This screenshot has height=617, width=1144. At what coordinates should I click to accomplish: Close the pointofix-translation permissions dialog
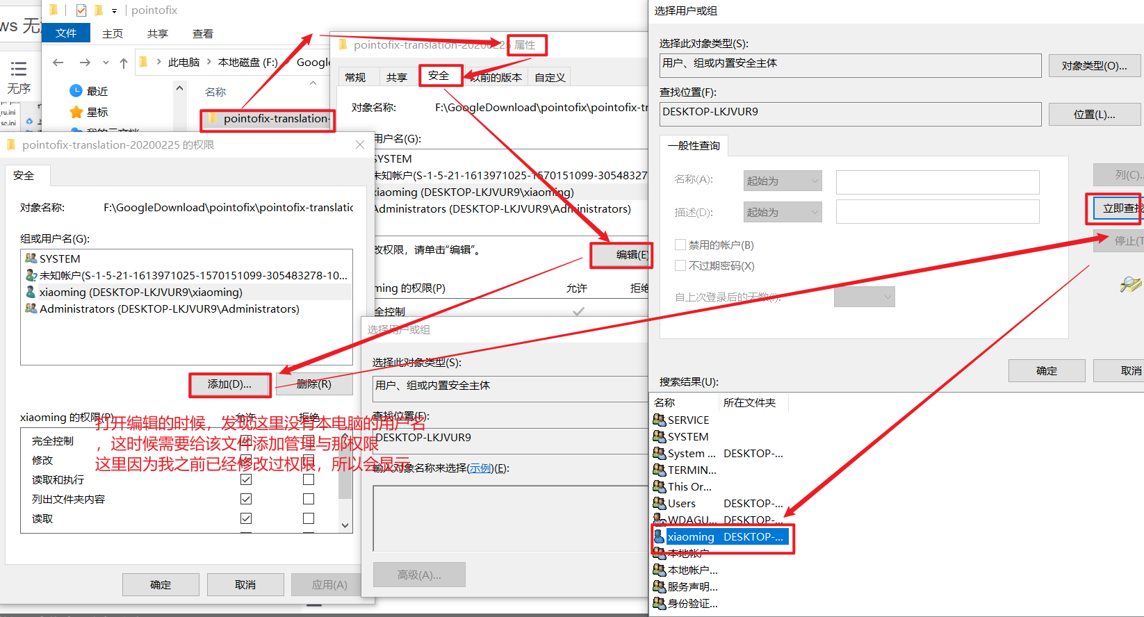[360, 145]
